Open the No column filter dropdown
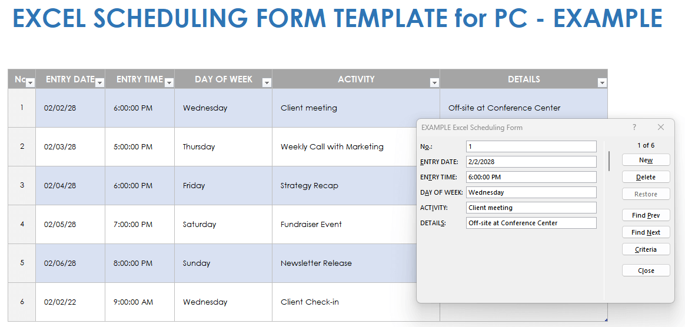685x327 pixels. pos(31,83)
